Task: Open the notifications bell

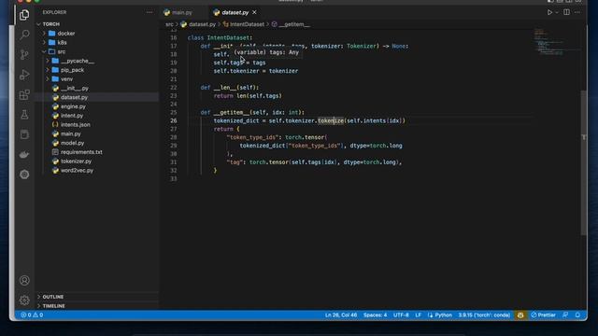Action: point(577,315)
